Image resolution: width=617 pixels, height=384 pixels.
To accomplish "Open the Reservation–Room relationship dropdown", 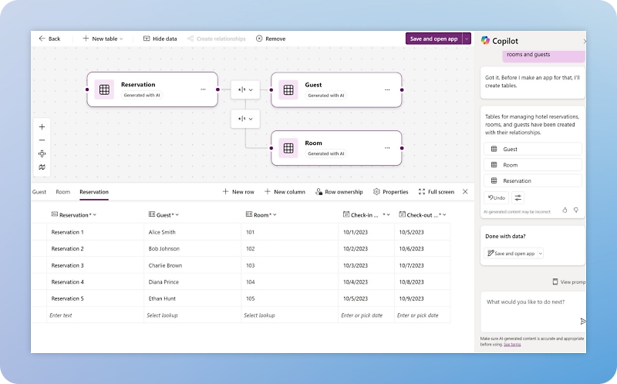I will pos(245,119).
